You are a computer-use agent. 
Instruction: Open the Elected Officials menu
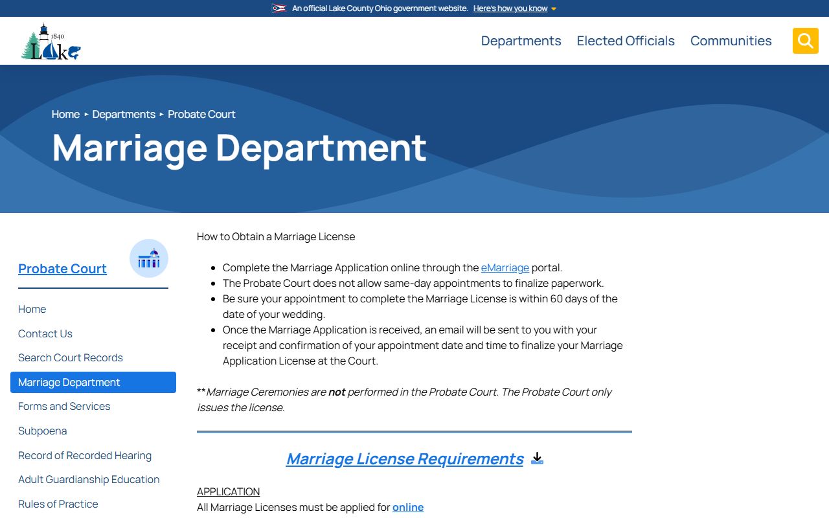[626, 41]
